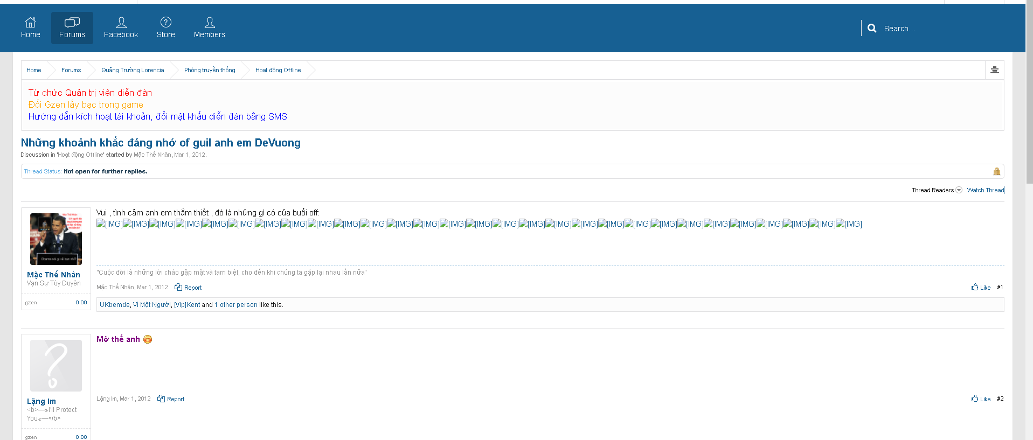The width and height of the screenshot is (1033, 440).
Task: Open 'Từ chức Quản trị viên diễn đàn' notice
Action: pos(90,93)
